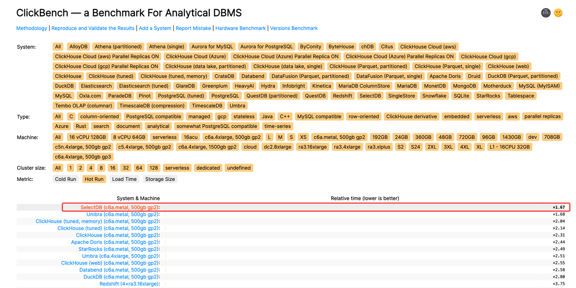Open Umbra (c6a.metal, 500gb gp2) result
This screenshot has width=576, height=288.
[x=123, y=214]
